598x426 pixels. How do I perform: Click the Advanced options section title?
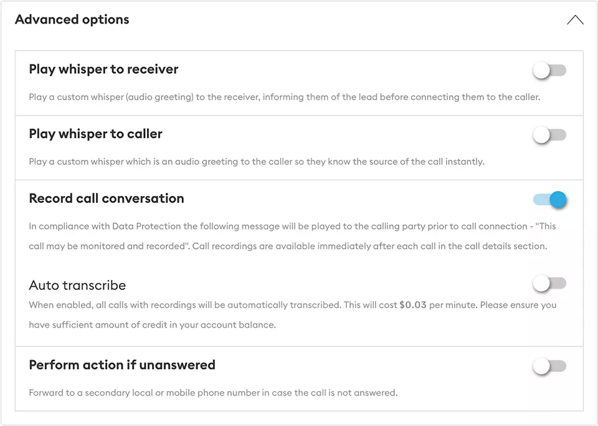pyautogui.click(x=72, y=19)
